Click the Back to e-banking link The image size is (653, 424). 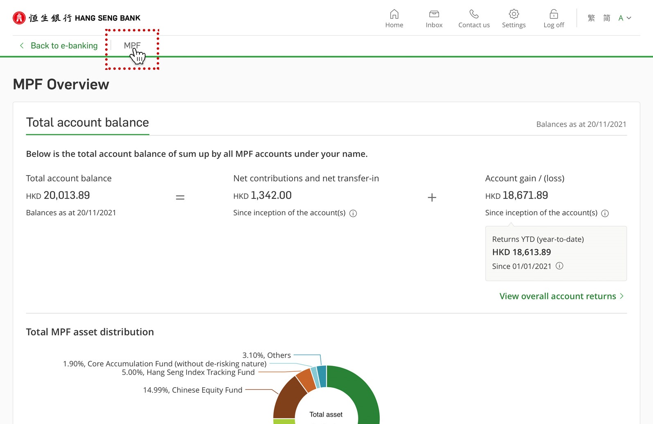point(59,46)
